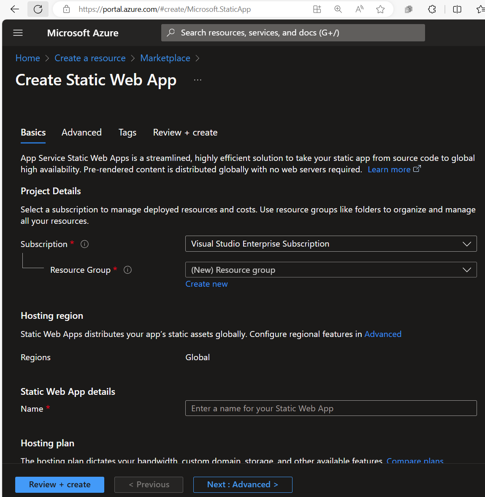
Task: Click the search magnifier icon in Azure search
Action: coord(171,33)
